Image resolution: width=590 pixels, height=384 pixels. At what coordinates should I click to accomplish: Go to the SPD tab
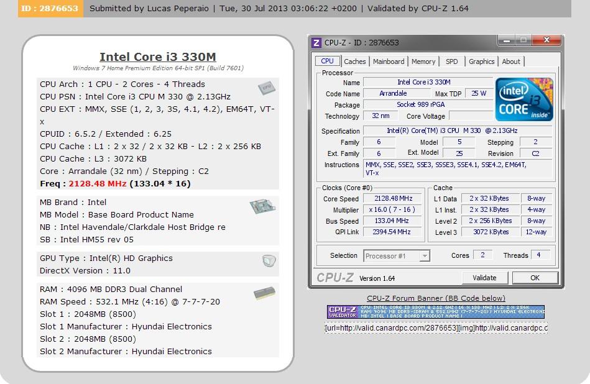tap(452, 62)
